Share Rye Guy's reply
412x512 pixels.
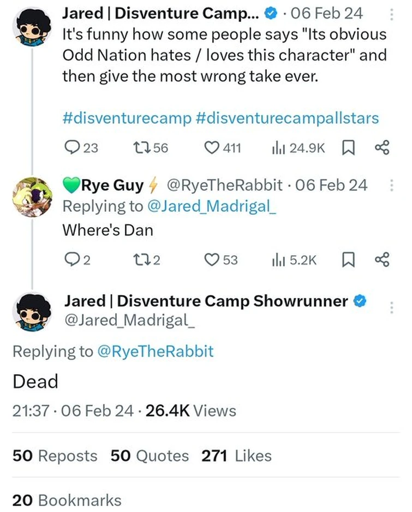pyautogui.click(x=381, y=260)
